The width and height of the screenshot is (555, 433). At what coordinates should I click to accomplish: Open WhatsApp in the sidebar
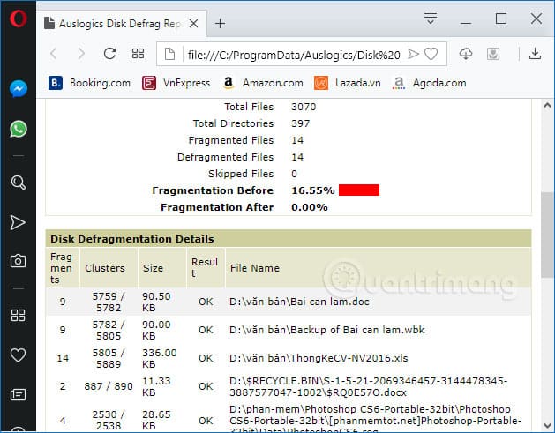click(18, 129)
